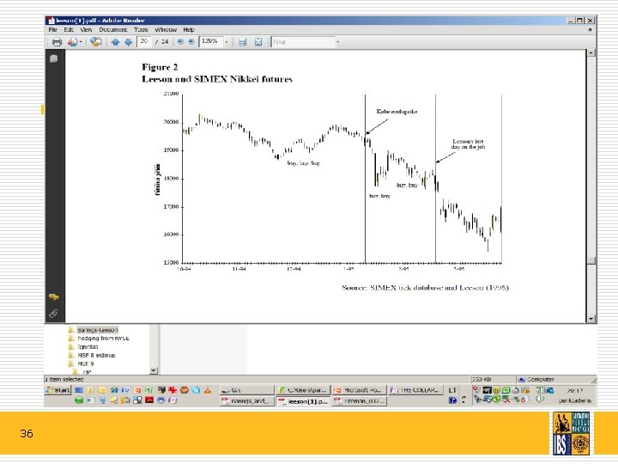
Task: Switch to the THE COLLAP... taskbar button
Action: (416, 390)
